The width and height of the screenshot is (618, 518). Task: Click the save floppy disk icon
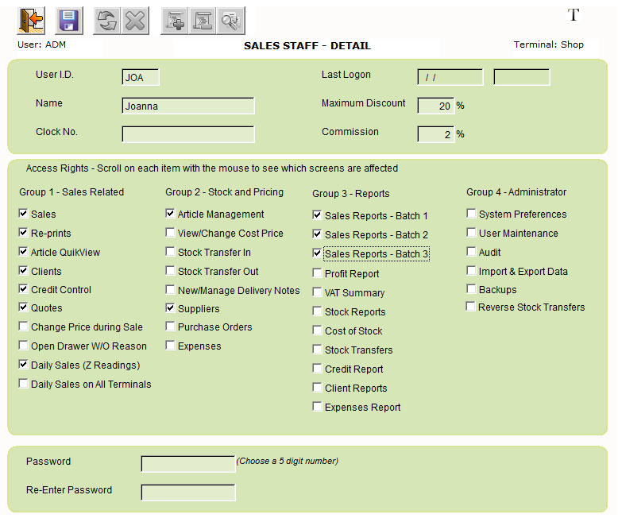(69, 20)
